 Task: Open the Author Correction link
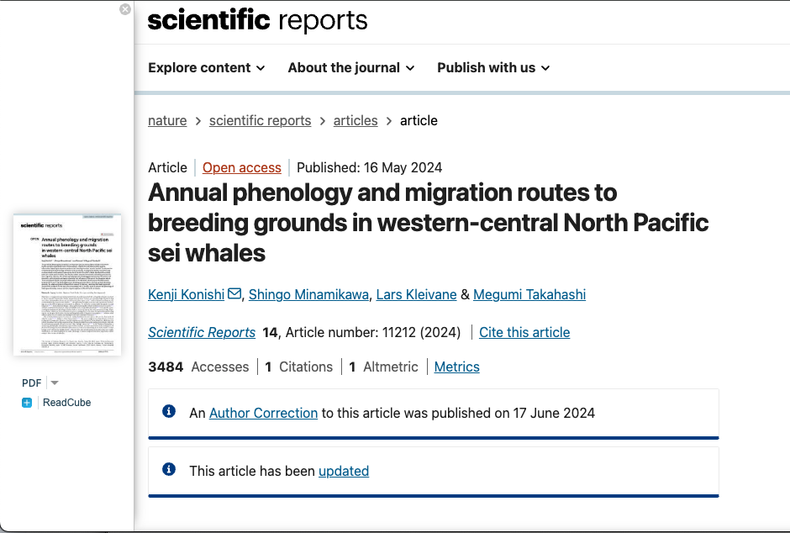pos(263,413)
